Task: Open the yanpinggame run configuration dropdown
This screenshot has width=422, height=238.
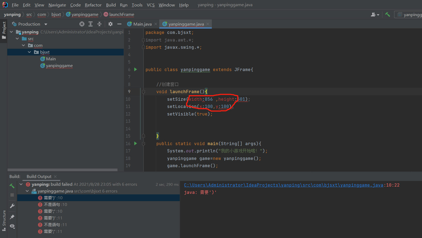Action: click(x=408, y=15)
